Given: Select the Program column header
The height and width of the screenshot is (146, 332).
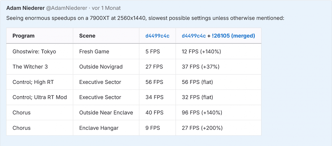Looking at the screenshot, I should click(x=40, y=36).
